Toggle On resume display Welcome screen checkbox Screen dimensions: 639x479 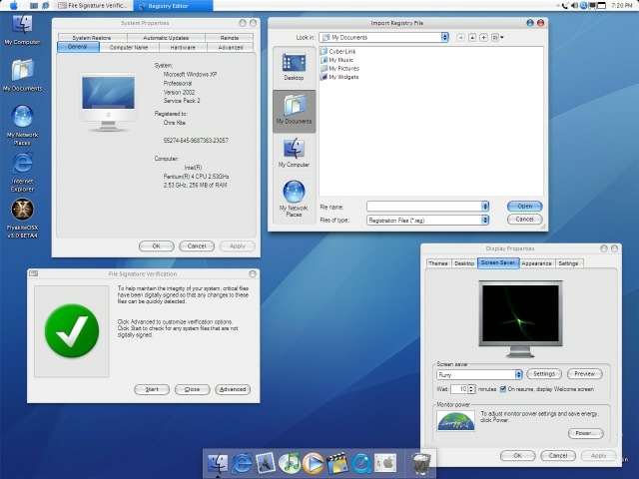click(503, 389)
